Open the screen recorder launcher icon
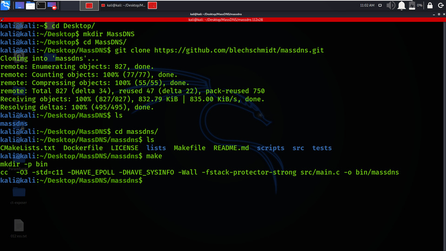Image resolution: width=446 pixels, height=251 pixels. coord(52,6)
